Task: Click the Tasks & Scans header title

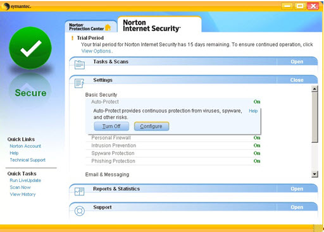Action: click(x=111, y=61)
